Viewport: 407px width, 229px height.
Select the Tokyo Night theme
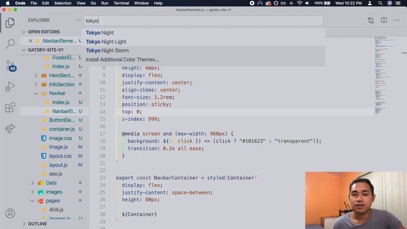click(x=203, y=32)
